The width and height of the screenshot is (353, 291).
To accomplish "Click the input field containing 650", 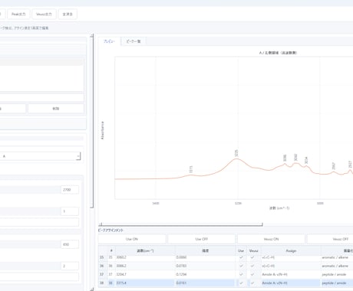I will [70, 244].
